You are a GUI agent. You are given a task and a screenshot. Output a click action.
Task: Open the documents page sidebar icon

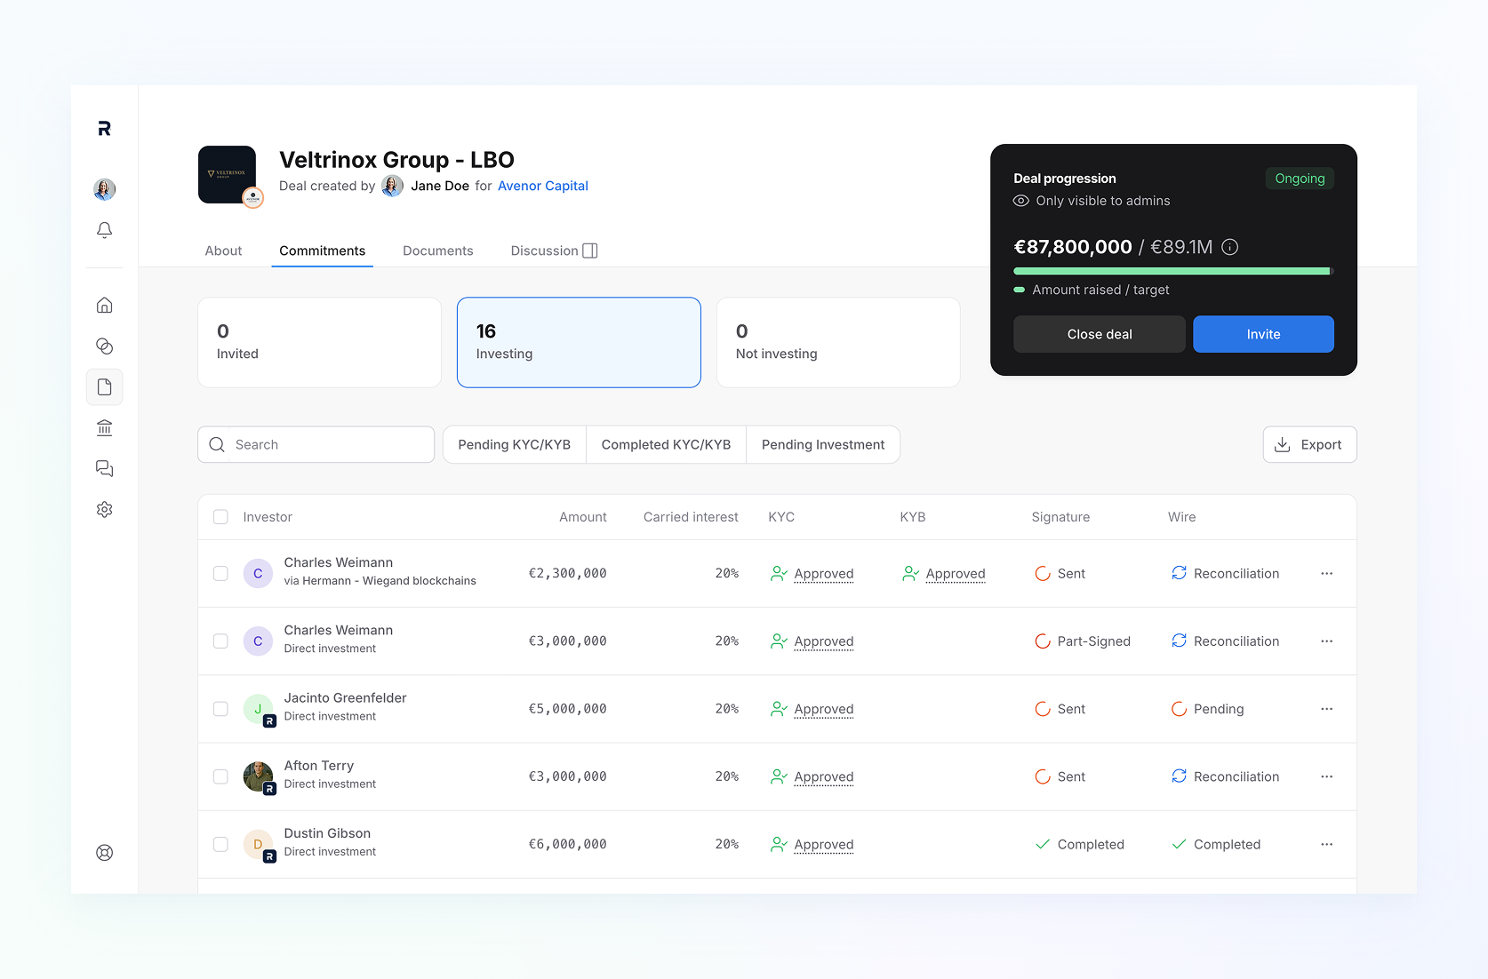104,387
